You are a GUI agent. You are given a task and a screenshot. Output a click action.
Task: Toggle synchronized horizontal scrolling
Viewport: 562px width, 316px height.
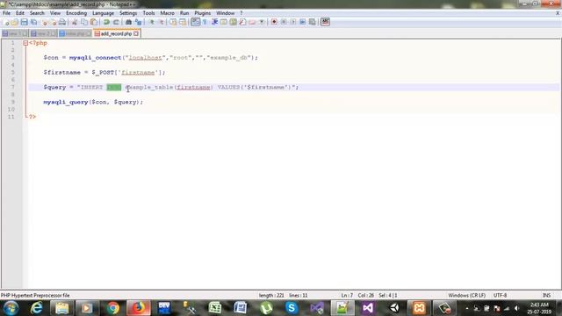(183, 22)
